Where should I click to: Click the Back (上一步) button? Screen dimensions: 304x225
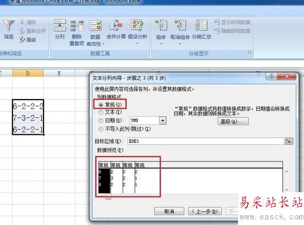point(205,211)
